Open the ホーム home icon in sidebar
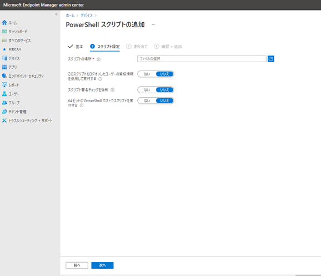The height and width of the screenshot is (276, 321). [4, 23]
